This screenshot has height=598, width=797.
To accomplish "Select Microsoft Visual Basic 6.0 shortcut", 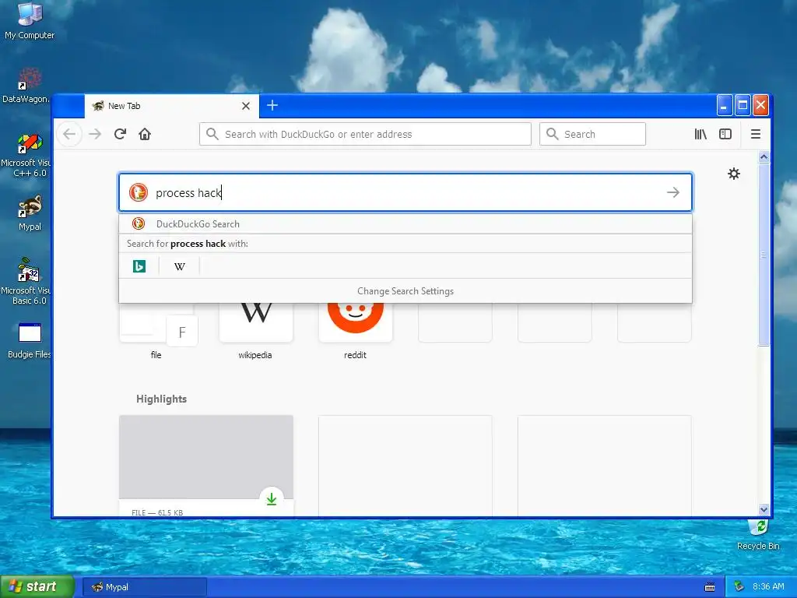I will (26, 280).
